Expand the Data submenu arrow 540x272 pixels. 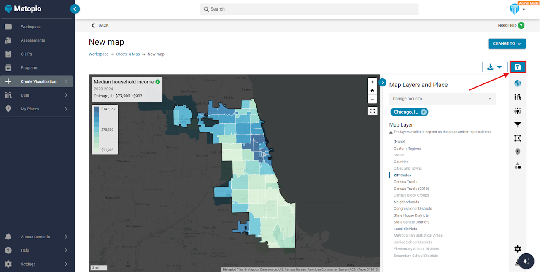pos(66,95)
